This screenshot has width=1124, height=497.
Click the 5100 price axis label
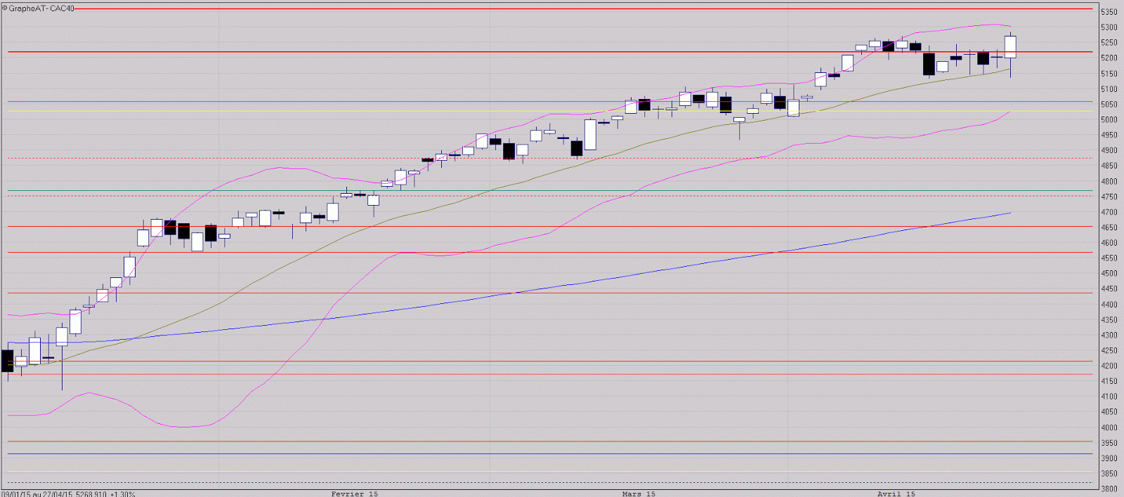(1109, 89)
